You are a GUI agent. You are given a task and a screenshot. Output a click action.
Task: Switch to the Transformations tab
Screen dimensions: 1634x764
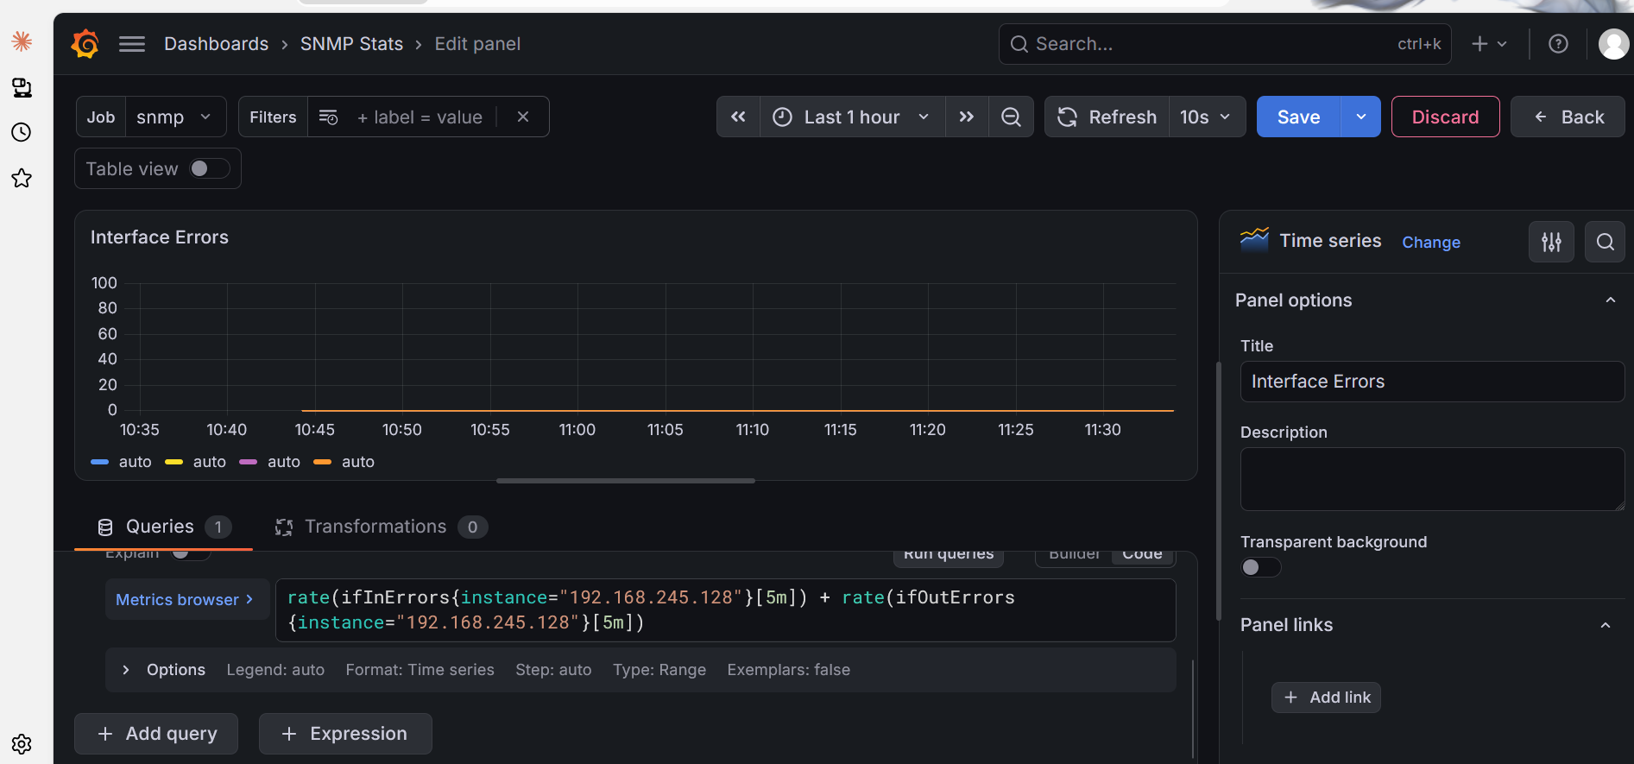click(x=381, y=527)
